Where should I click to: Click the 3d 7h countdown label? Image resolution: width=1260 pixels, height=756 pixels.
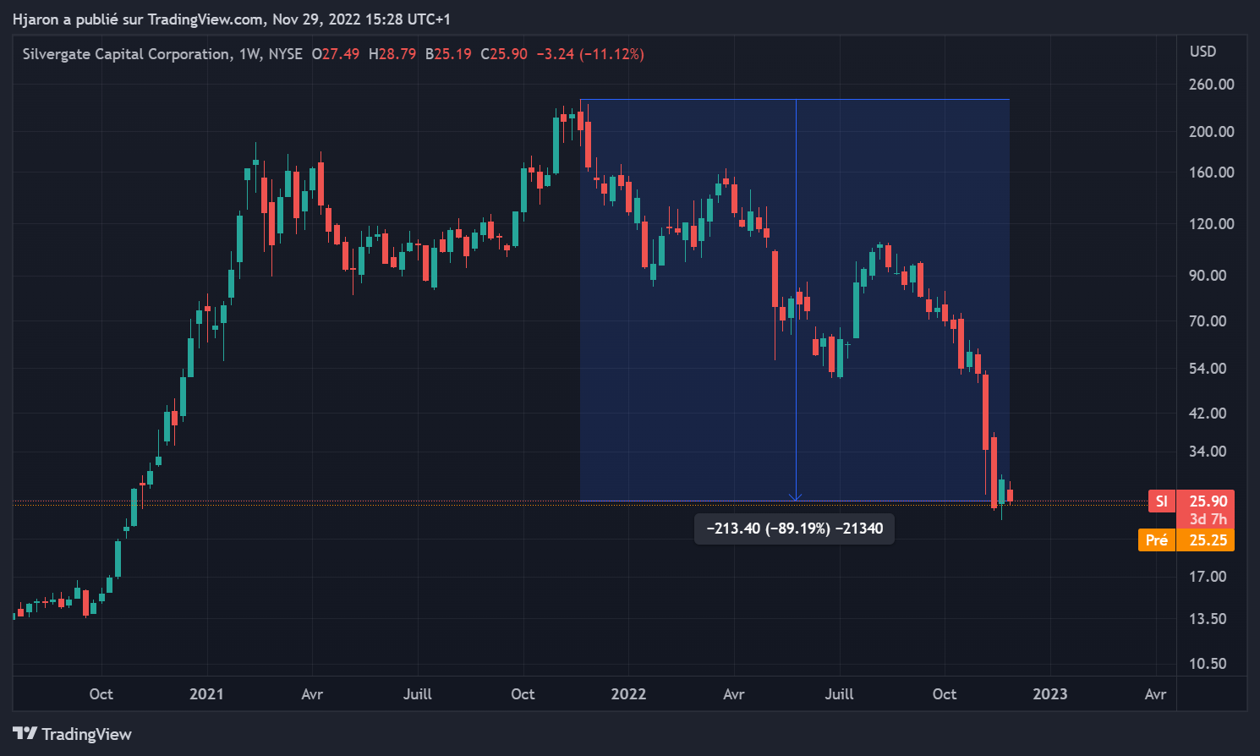click(1208, 519)
